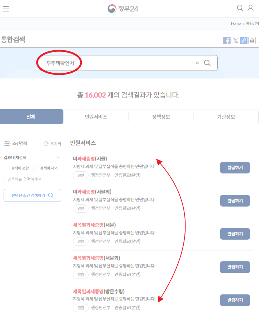Open the 기관정보 tab

(x=225, y=117)
